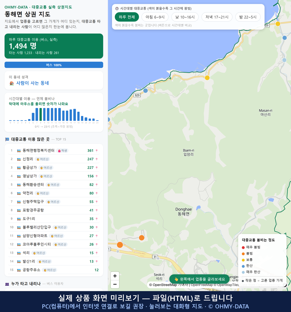Click ridership value 361 in TOP 15
The image size is (291, 312).
(90, 151)
